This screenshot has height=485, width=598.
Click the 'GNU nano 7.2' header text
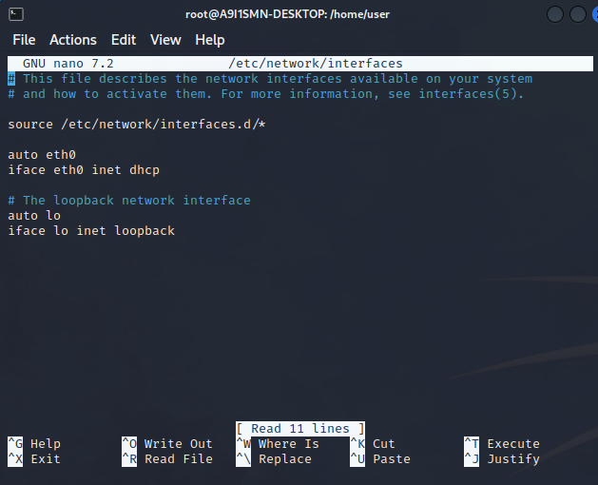pyautogui.click(x=68, y=64)
